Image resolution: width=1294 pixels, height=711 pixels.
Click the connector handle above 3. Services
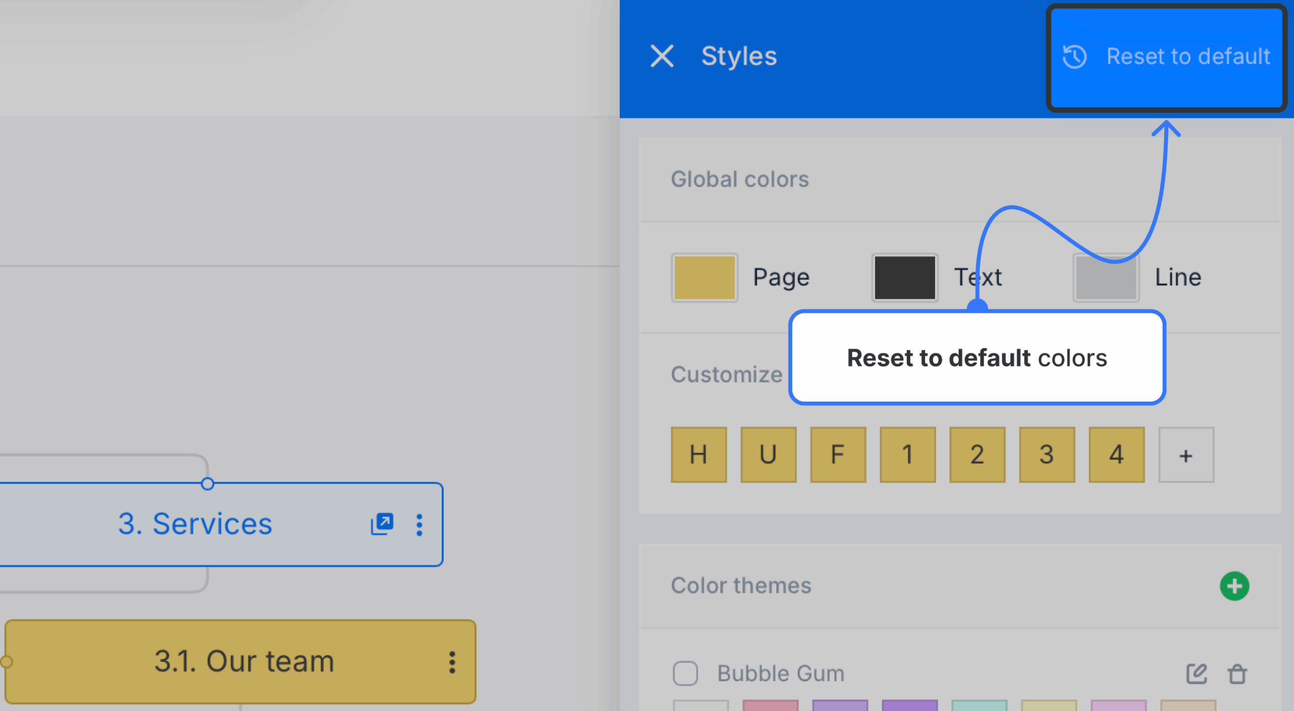[207, 484]
